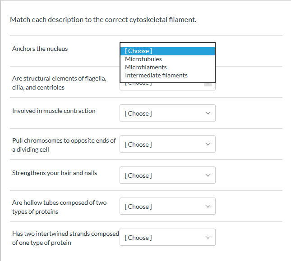Open the muscle contraction answer dropdown
291x261 pixels.
167,113
